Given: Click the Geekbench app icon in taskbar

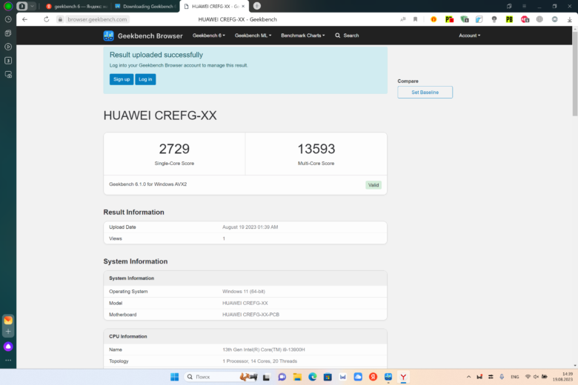Looking at the screenshot, I should [388, 377].
